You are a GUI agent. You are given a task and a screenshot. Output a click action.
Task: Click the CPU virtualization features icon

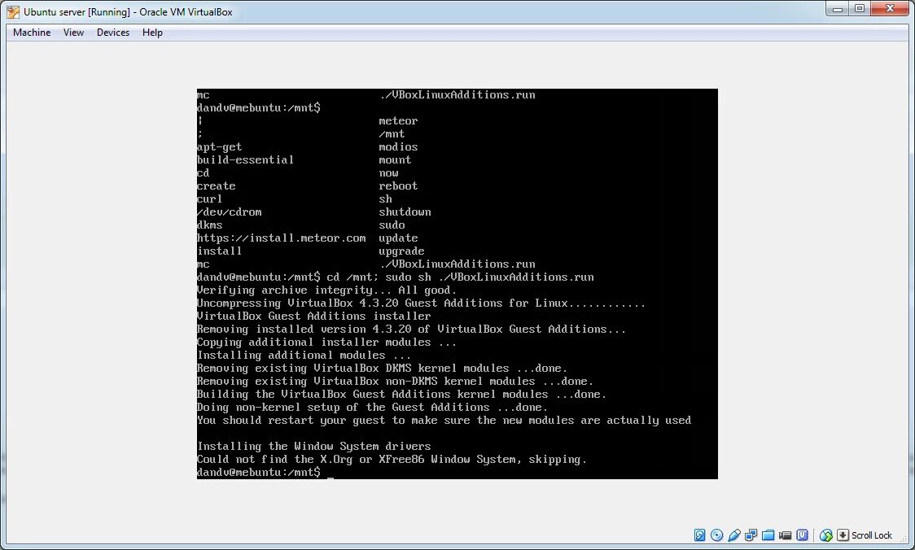pos(803,535)
